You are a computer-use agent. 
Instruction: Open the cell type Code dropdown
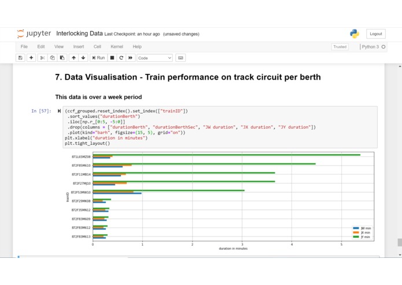tap(154, 58)
